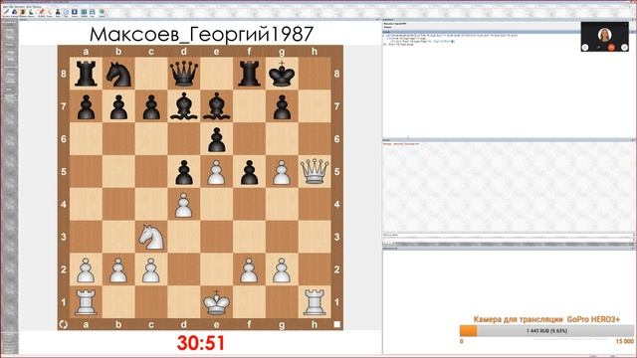Click the pencil icon in the top toolbar
Viewport: 637px width, 358px height.
click(x=7, y=12)
